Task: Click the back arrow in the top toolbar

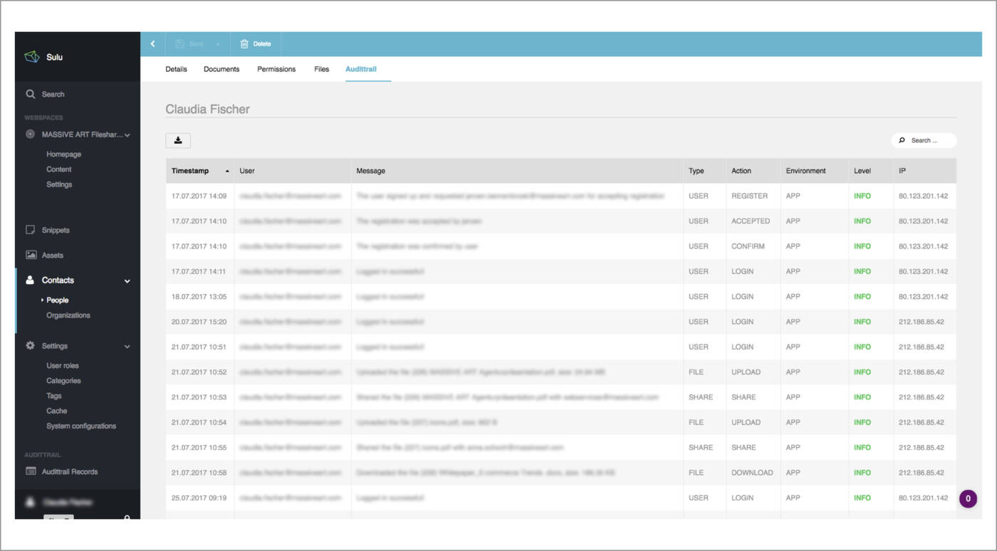Action: click(152, 43)
